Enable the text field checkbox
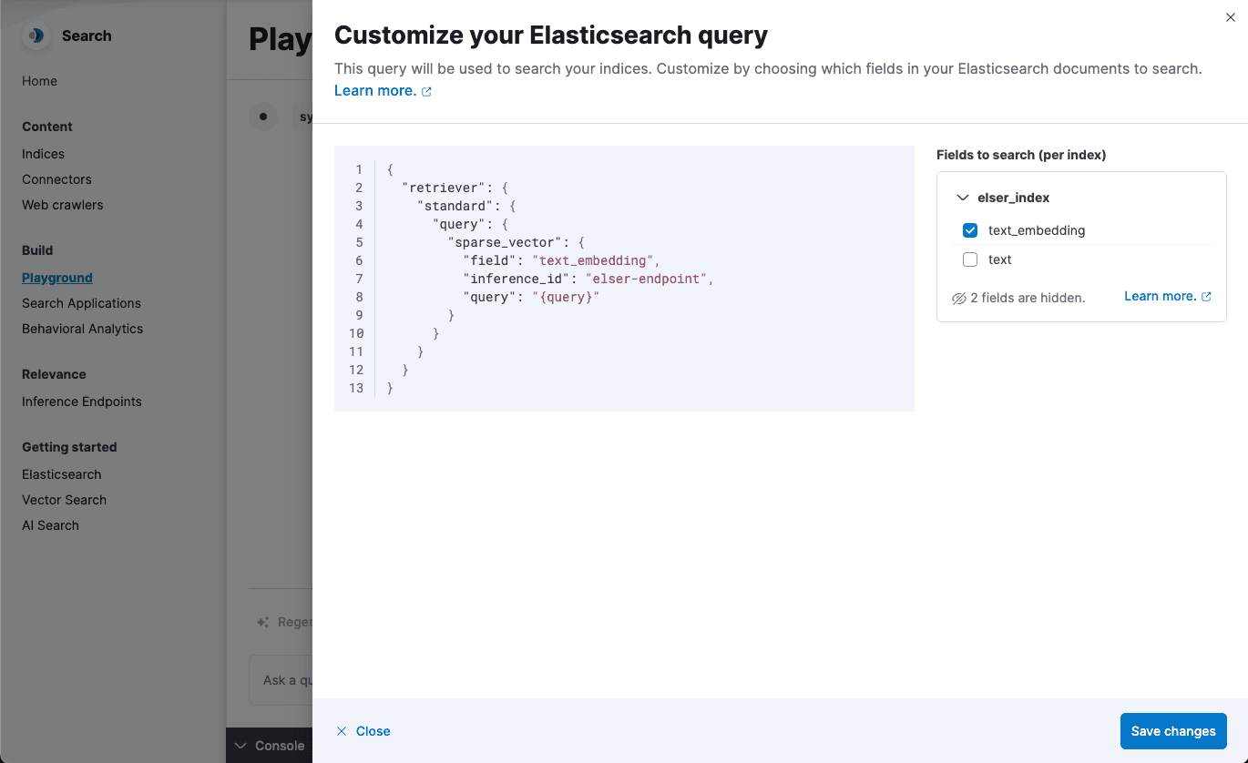Viewport: 1248px width, 763px height. point(970,259)
